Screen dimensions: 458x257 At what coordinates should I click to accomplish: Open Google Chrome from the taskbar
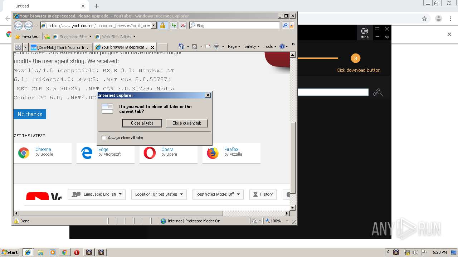coord(64,252)
